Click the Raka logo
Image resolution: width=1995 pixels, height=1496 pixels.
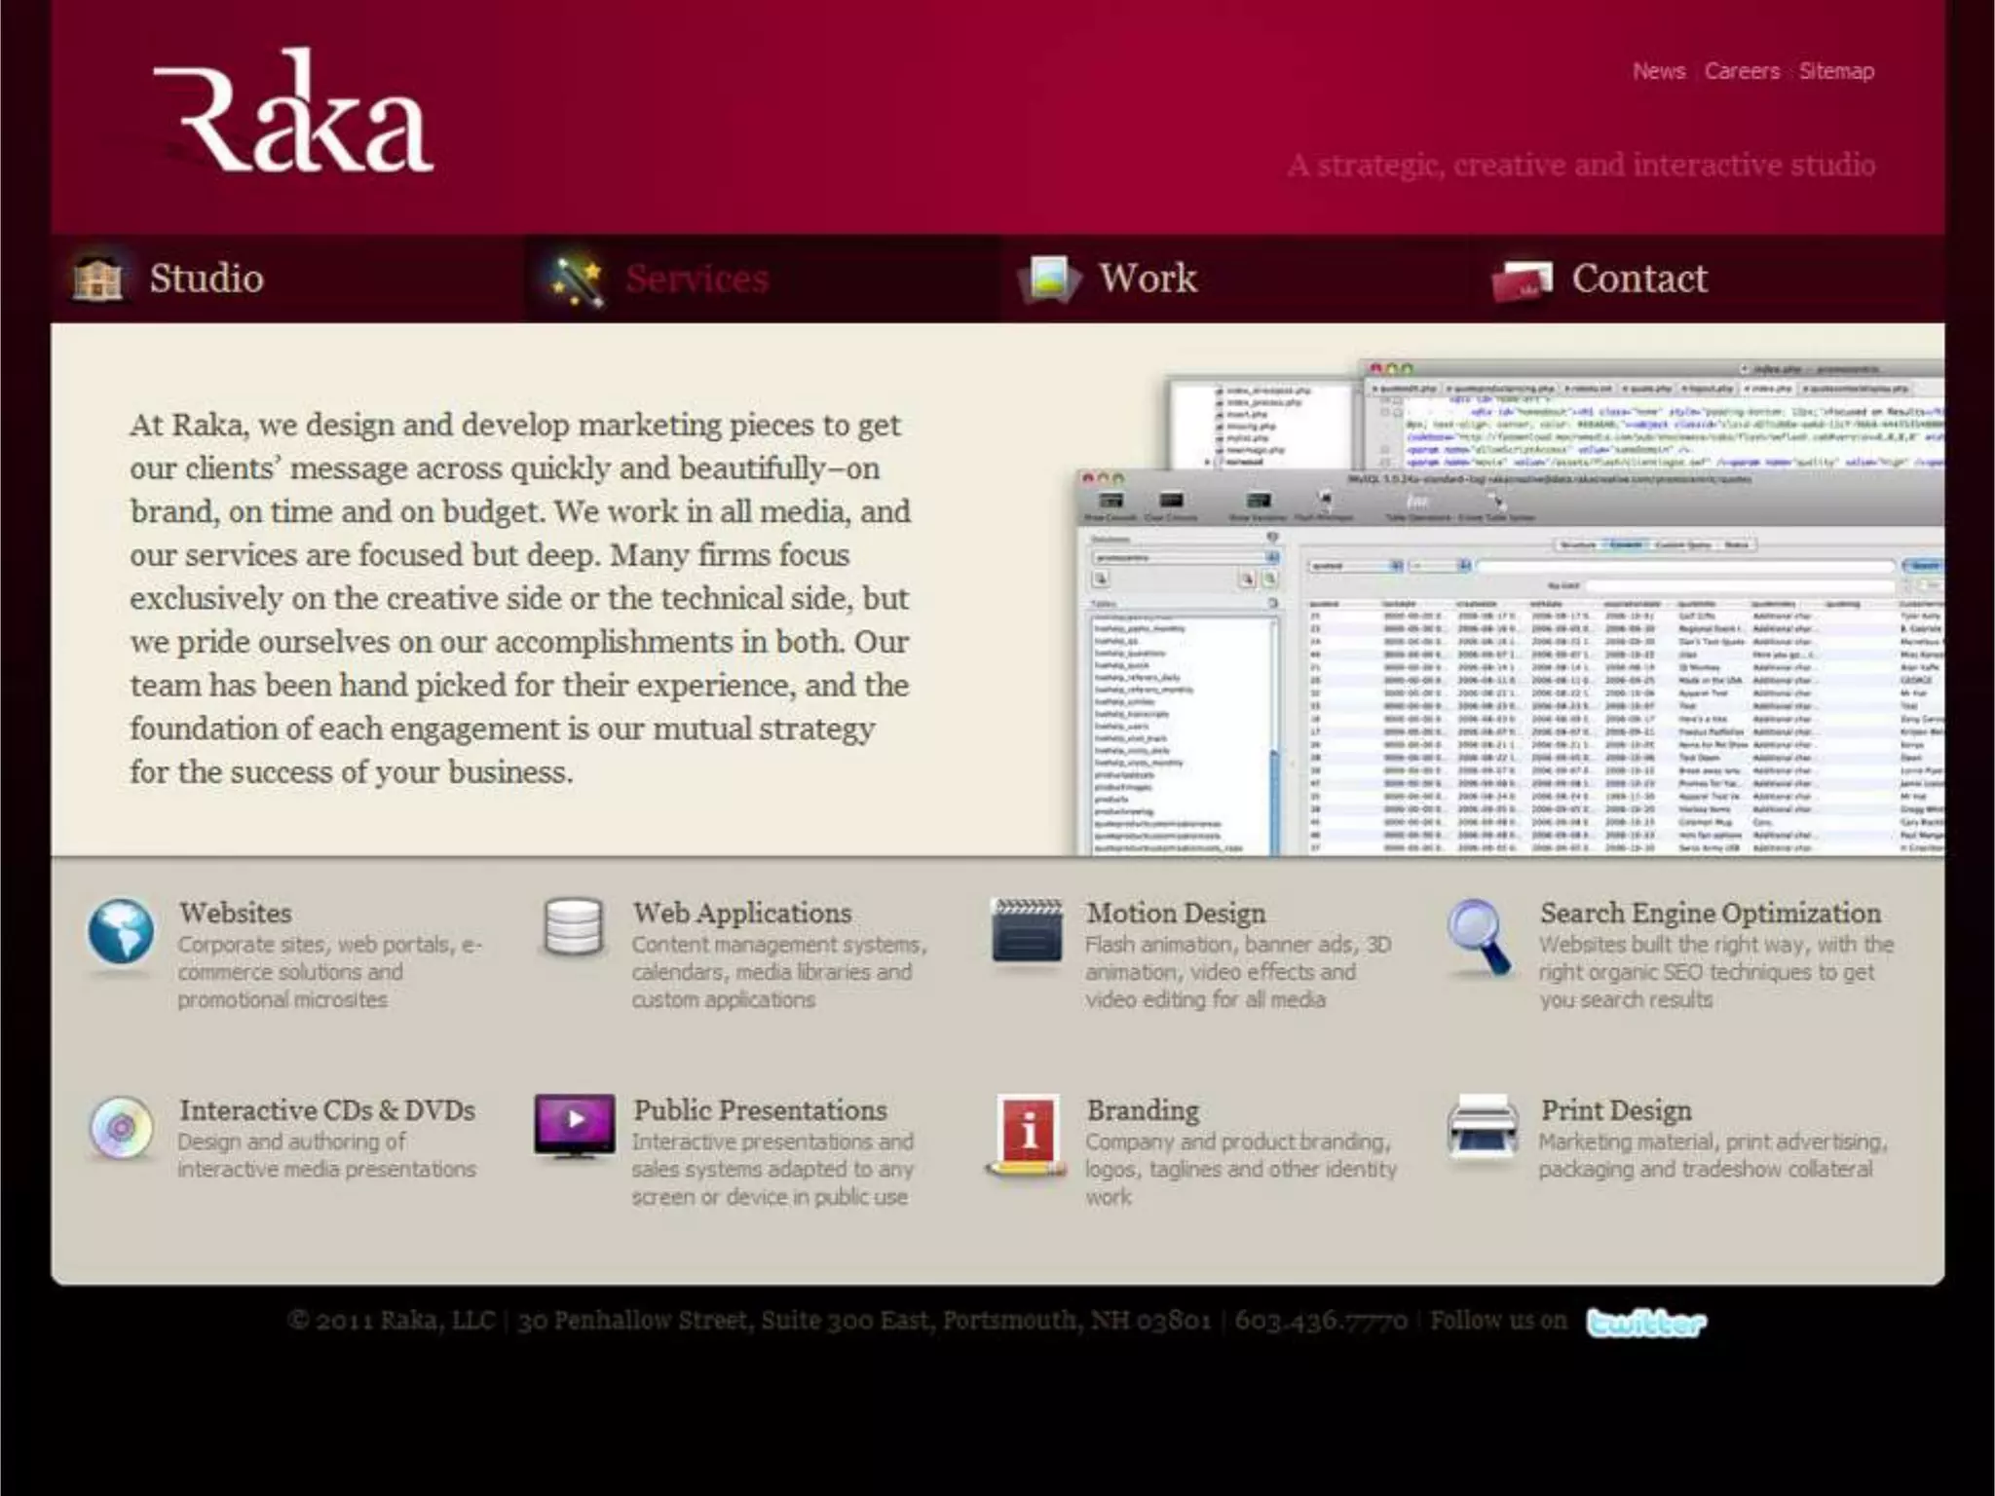pyautogui.click(x=292, y=117)
